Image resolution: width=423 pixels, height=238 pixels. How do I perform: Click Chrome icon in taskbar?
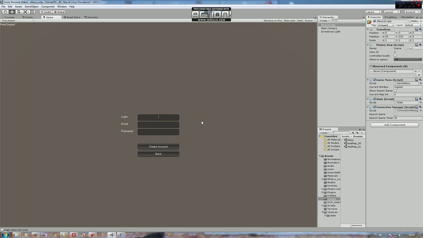[55, 235]
